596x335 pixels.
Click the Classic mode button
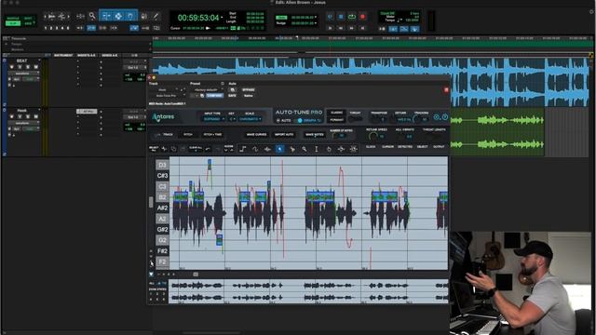coord(336,113)
